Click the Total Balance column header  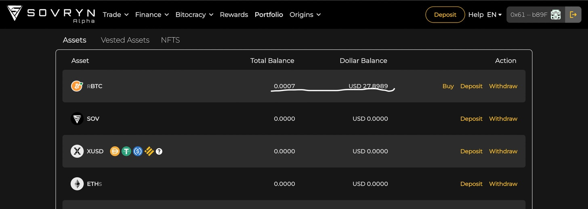click(272, 61)
